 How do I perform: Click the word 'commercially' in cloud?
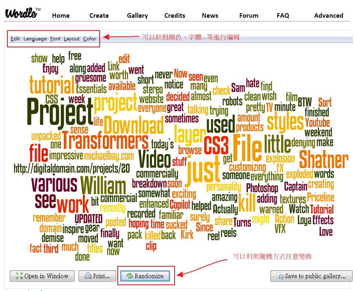point(157,174)
